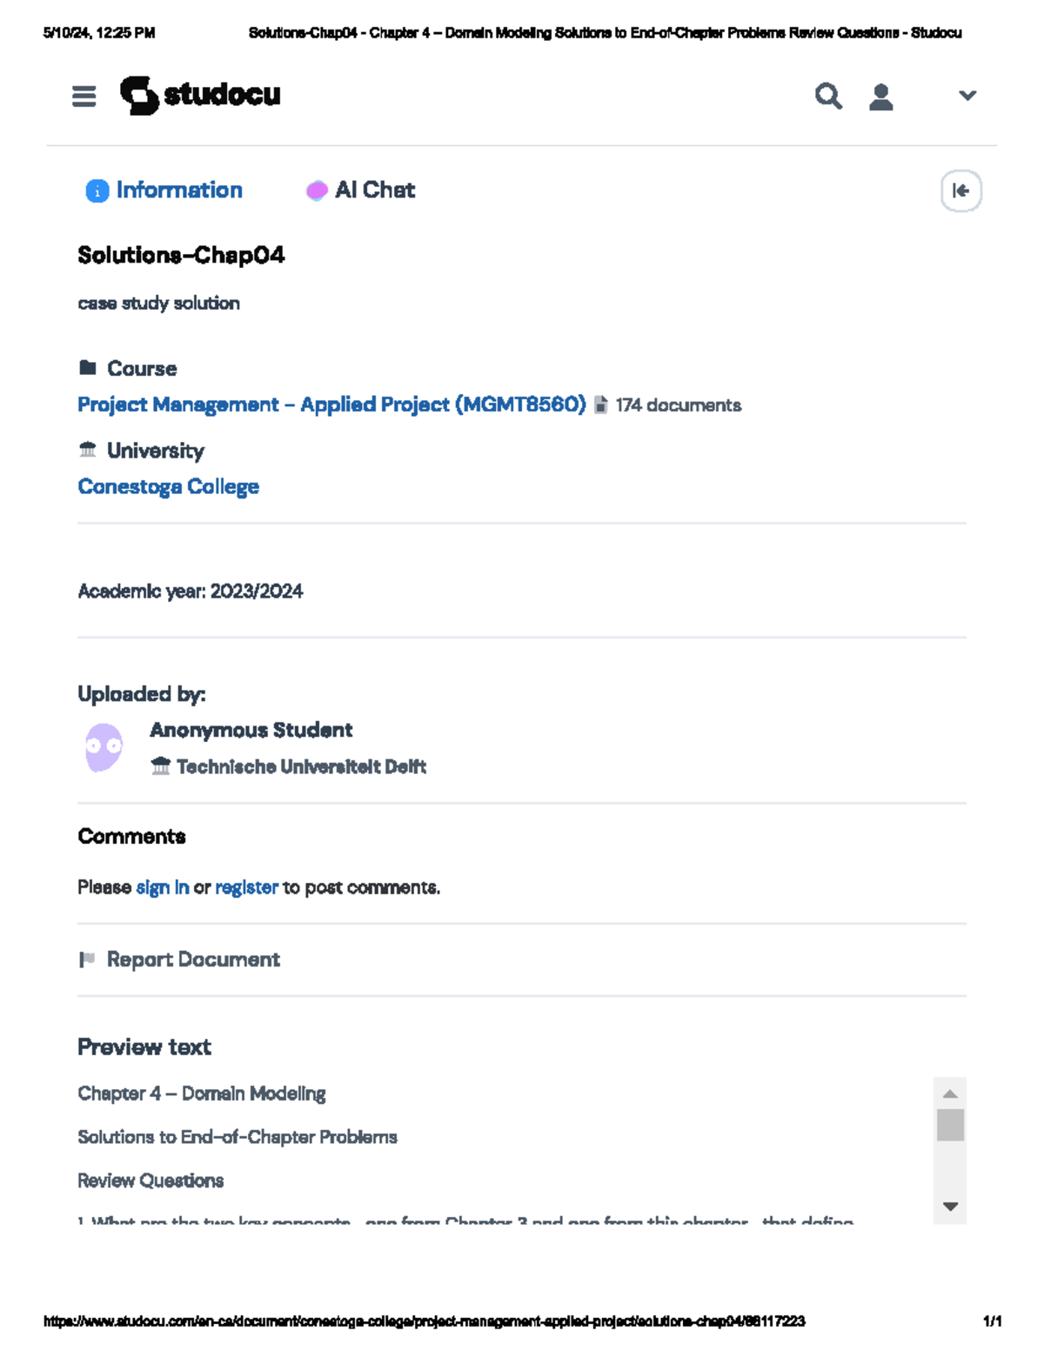
Task: Click the user profile icon
Action: (881, 97)
